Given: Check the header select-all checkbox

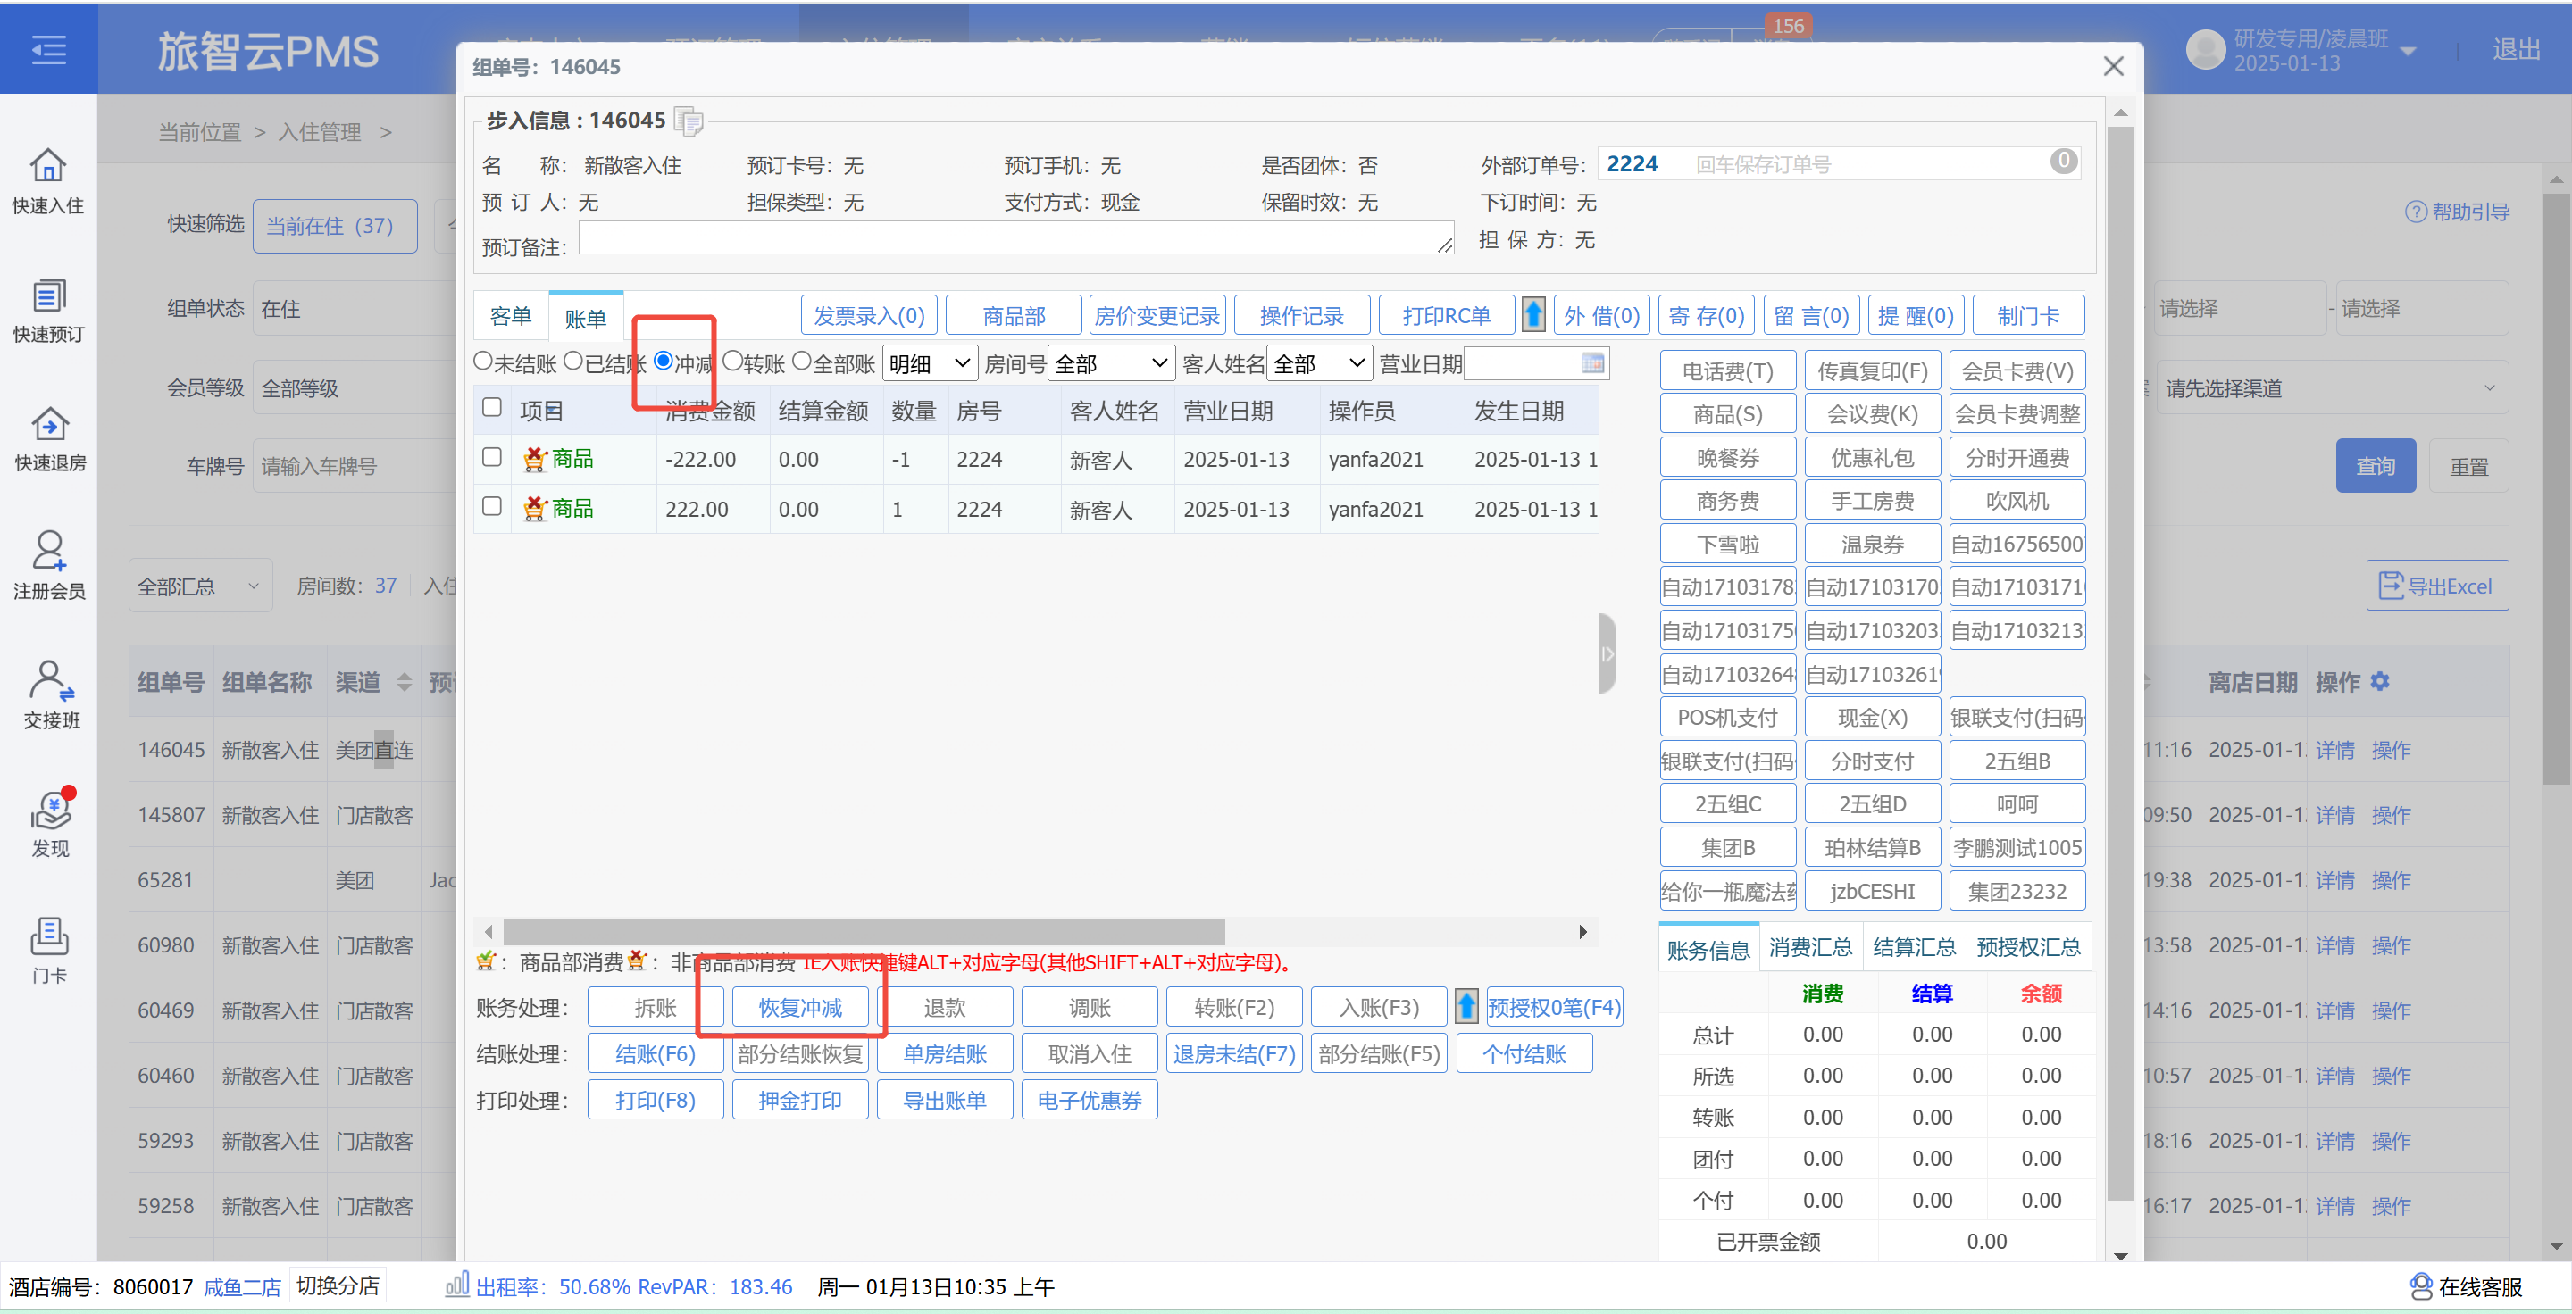Looking at the screenshot, I should (491, 407).
